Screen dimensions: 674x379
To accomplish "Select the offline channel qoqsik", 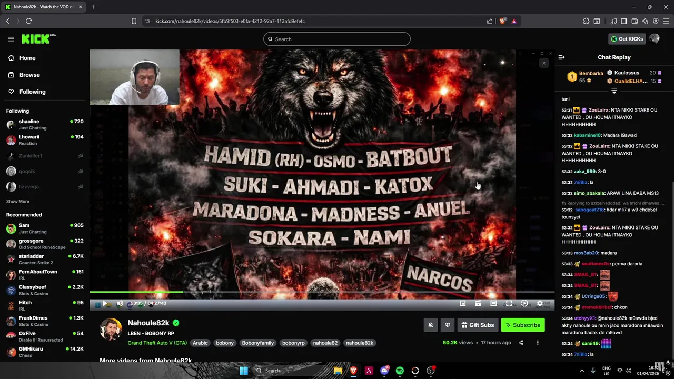I will (x=45, y=171).
